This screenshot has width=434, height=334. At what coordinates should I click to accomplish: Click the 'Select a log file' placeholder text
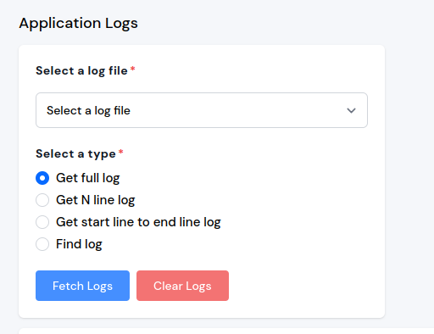point(88,110)
